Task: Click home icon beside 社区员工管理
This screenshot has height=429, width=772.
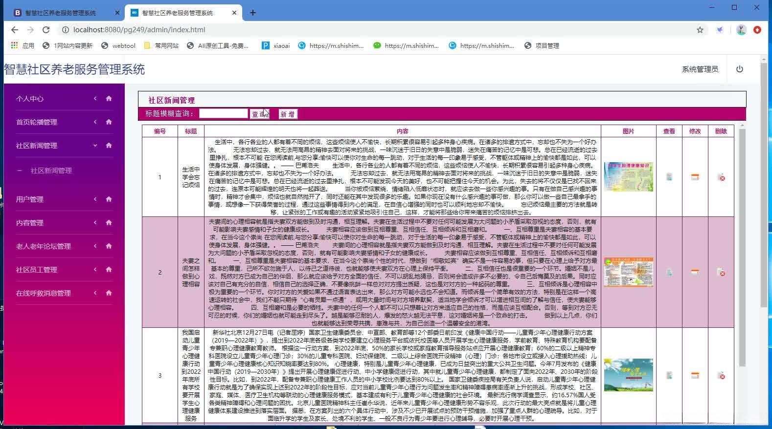Action: (109, 269)
